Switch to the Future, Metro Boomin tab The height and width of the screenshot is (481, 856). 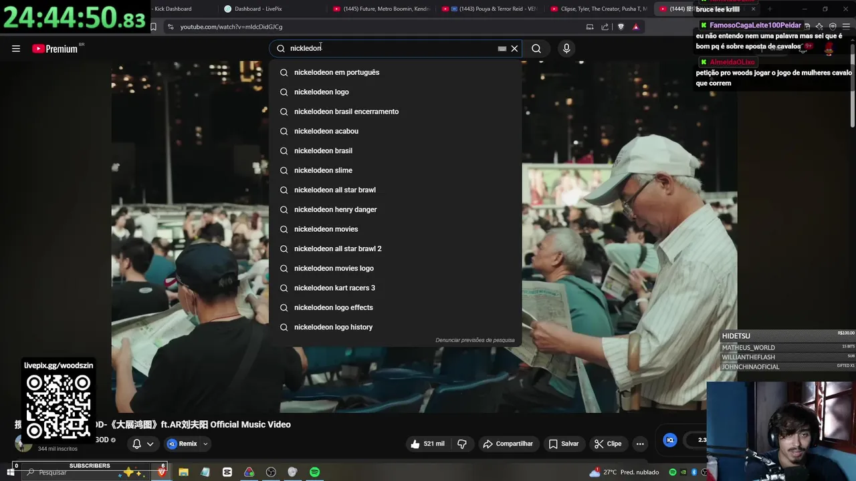coord(381,9)
